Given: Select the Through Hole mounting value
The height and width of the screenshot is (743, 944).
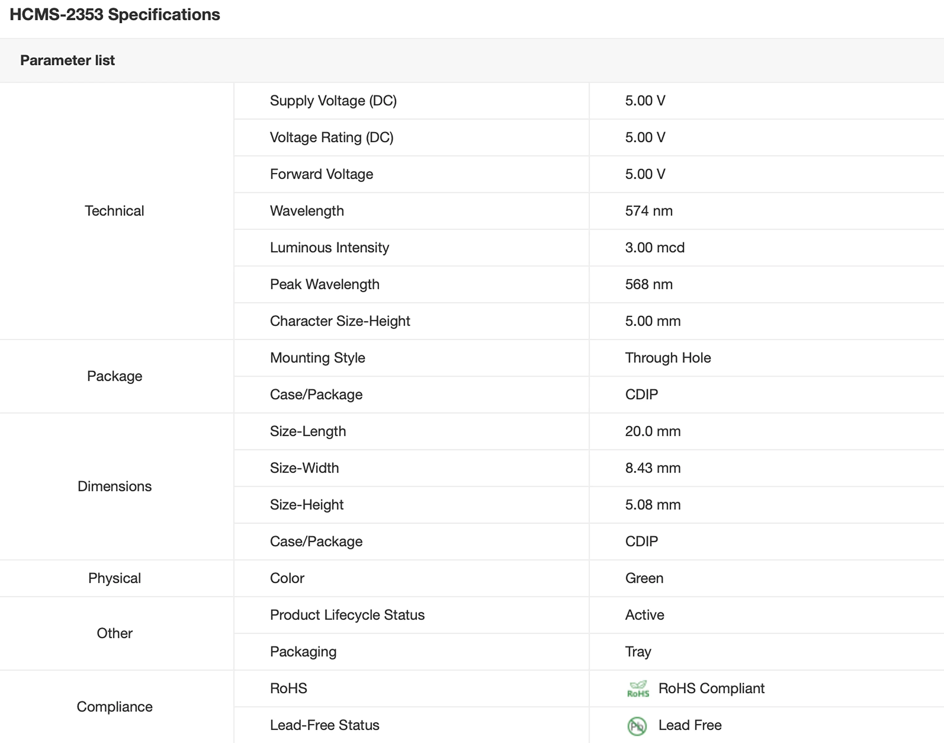Looking at the screenshot, I should point(667,357).
